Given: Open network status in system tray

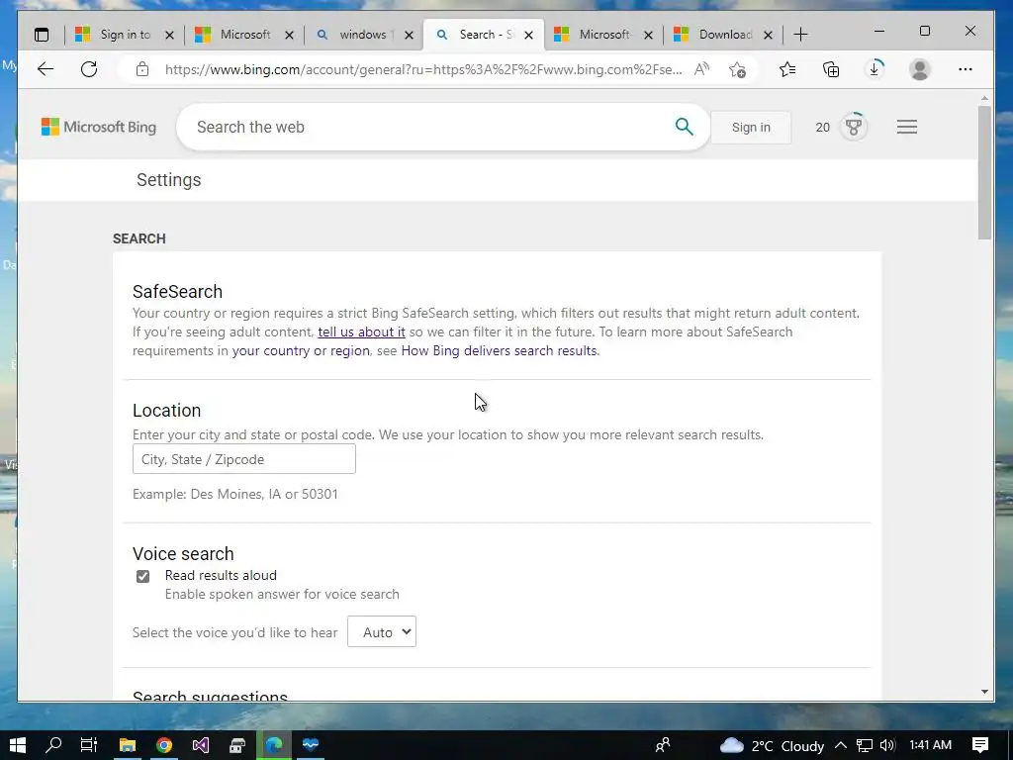Looking at the screenshot, I should pos(865,746).
